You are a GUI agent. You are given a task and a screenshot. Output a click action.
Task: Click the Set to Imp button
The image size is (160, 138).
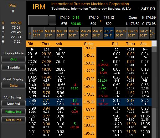[x=13, y=120]
